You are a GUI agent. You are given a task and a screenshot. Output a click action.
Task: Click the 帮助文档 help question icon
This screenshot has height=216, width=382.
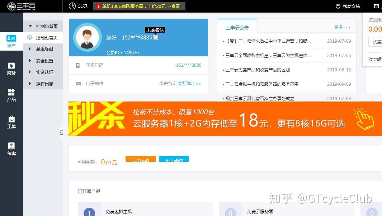[338, 6]
